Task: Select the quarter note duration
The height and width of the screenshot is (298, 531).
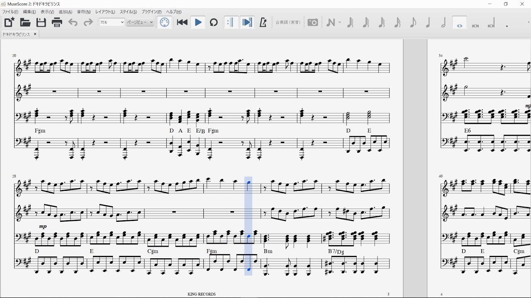Action: tap(428, 22)
